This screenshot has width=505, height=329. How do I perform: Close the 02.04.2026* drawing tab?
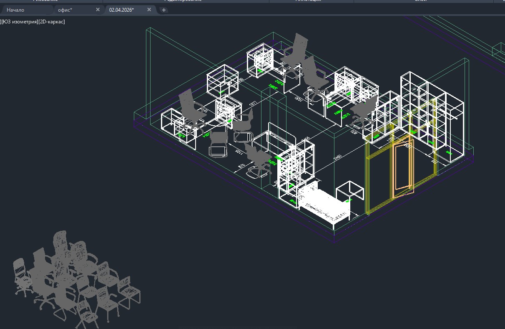pos(149,10)
